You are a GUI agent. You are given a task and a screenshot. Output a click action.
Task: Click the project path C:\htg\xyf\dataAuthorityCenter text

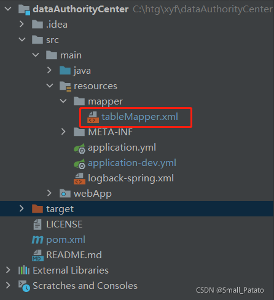pyautogui.click(x=203, y=9)
